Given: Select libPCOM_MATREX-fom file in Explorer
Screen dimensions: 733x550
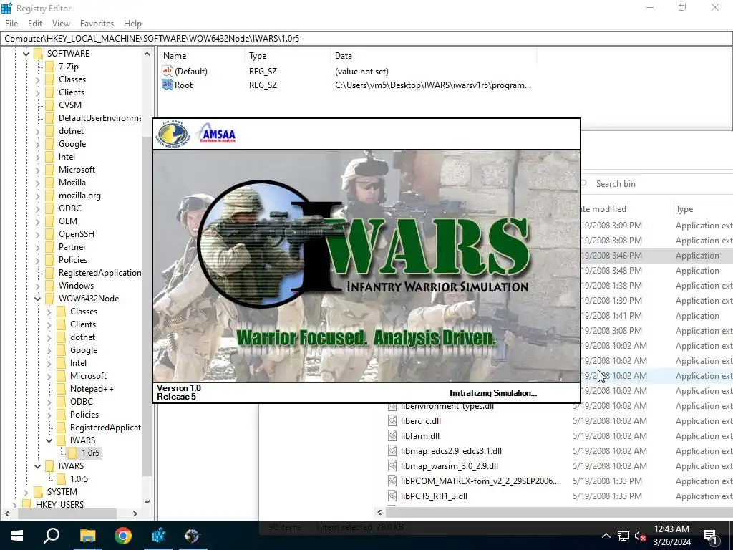Looking at the screenshot, I should coord(481,481).
